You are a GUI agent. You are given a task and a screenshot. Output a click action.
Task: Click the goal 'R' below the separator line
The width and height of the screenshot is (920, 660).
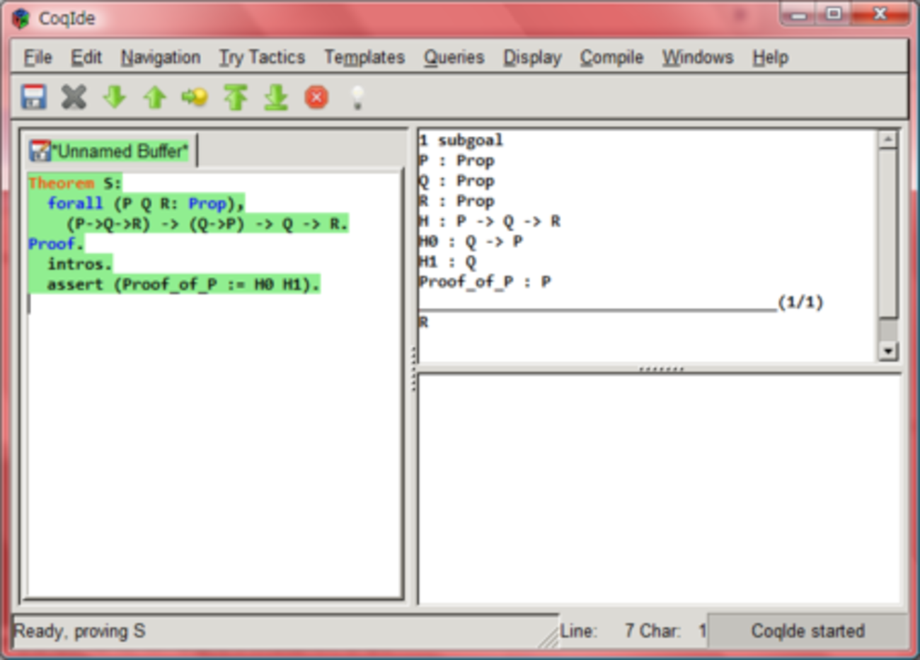tap(424, 323)
